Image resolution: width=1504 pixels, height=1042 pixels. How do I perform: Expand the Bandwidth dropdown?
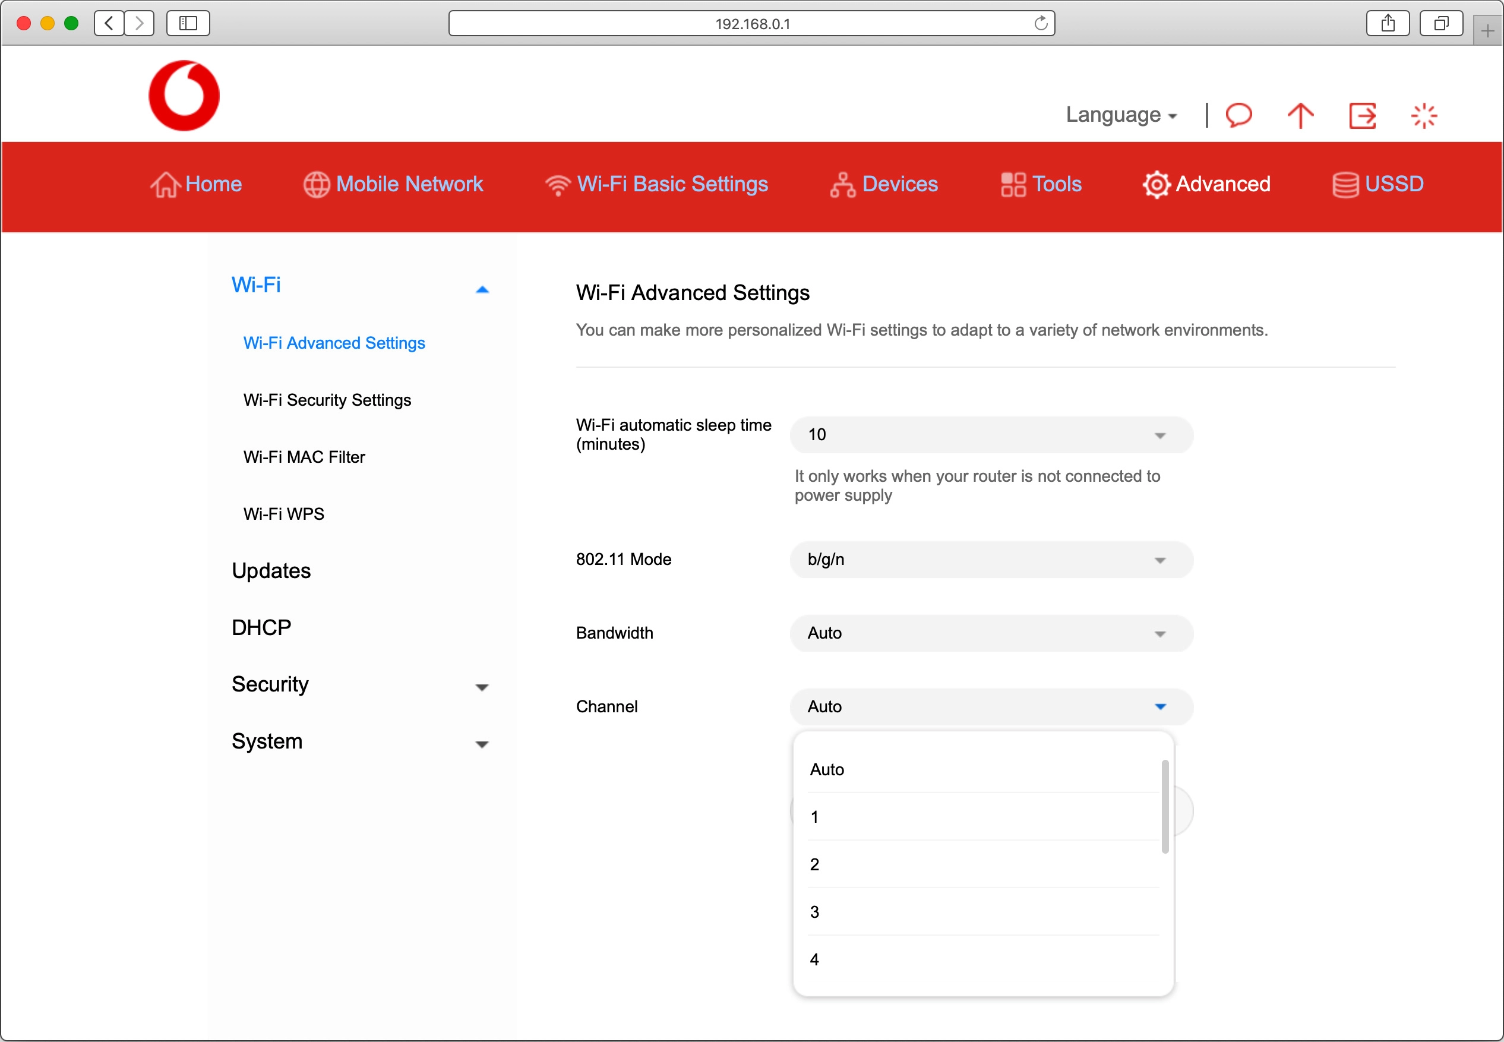click(991, 633)
